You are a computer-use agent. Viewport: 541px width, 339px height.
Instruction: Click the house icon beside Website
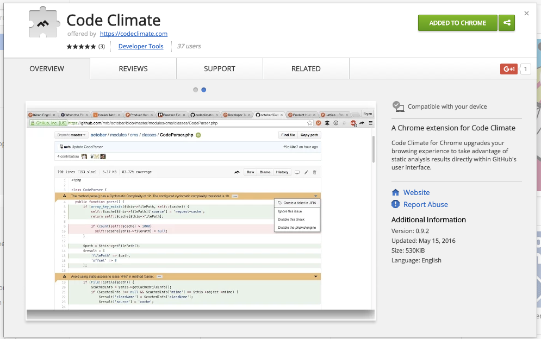coord(396,192)
